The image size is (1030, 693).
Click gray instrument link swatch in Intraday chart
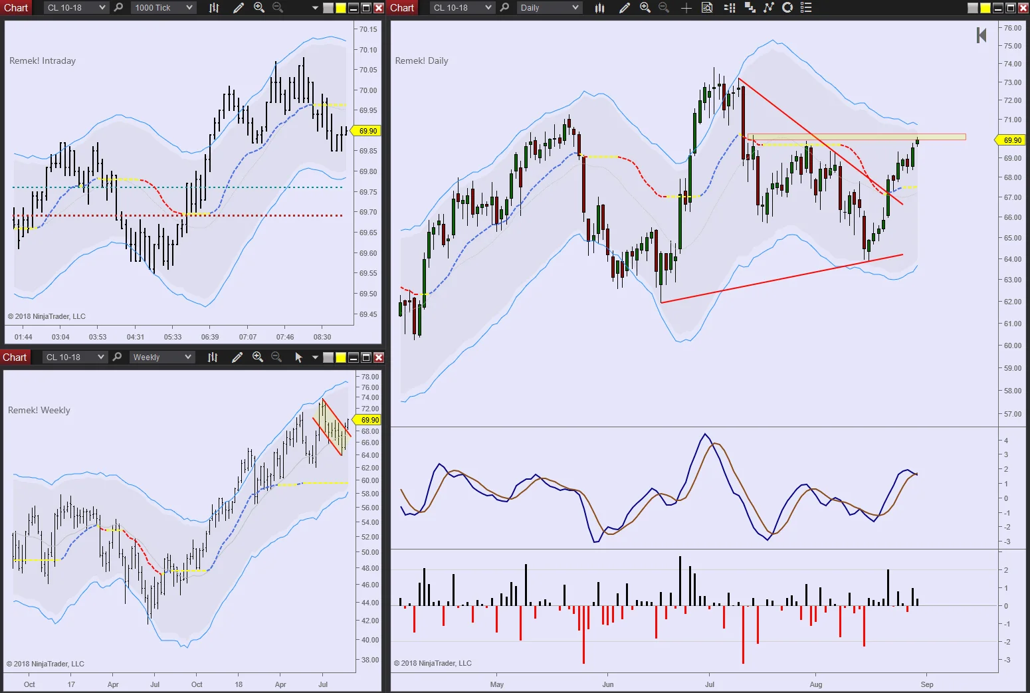[328, 8]
